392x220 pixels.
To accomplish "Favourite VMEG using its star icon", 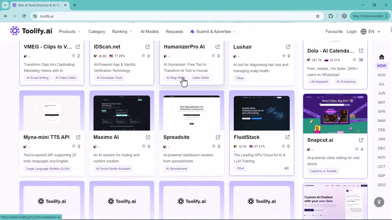I will point(73,55).
